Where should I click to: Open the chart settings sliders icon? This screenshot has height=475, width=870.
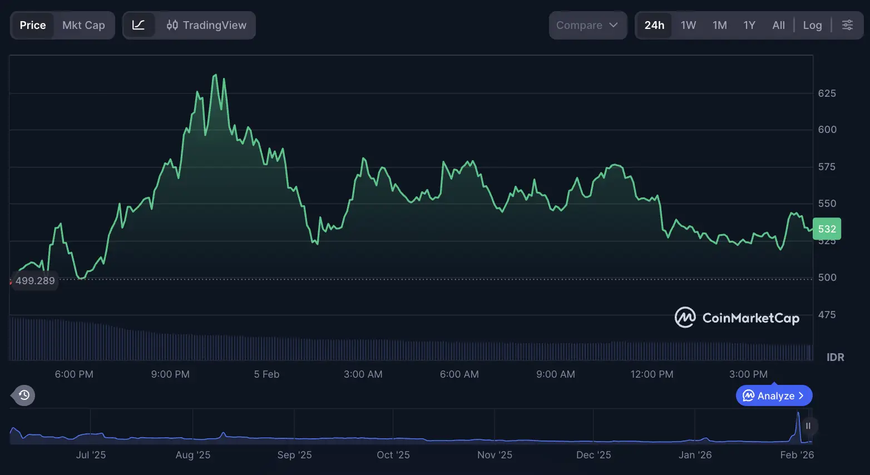pos(847,25)
